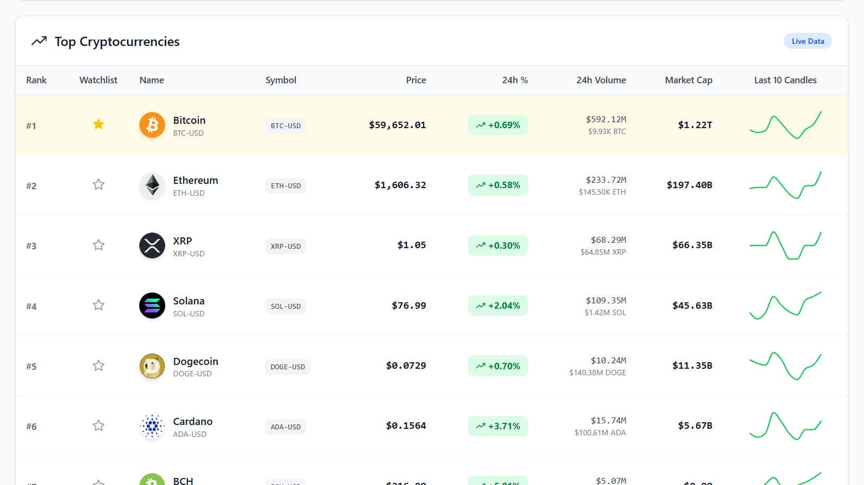Click XRP market cap $66.35B
The image size is (864, 485).
692,245
